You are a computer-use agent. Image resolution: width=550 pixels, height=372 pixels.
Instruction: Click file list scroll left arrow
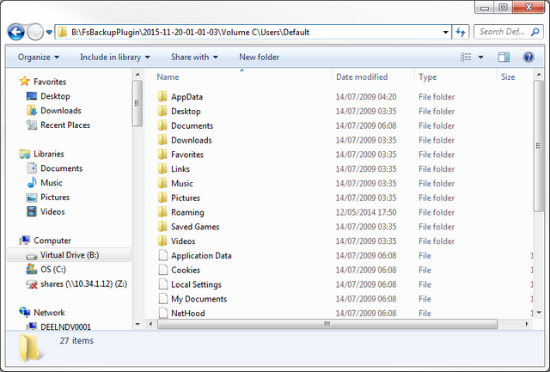(151, 324)
